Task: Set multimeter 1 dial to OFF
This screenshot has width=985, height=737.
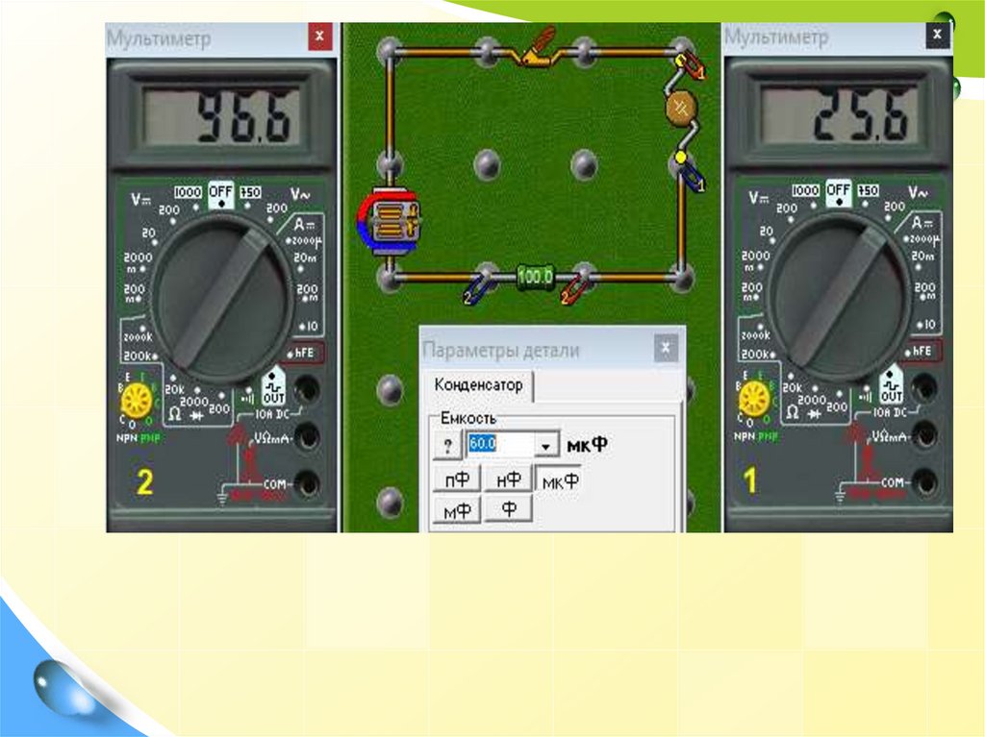Action: coord(839,193)
